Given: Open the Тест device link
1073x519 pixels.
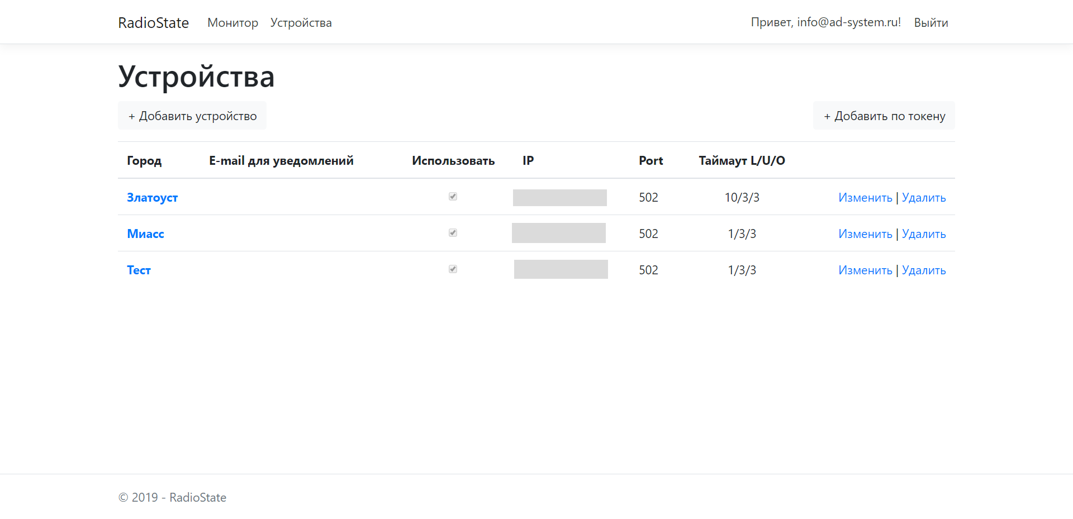Looking at the screenshot, I should coord(139,270).
